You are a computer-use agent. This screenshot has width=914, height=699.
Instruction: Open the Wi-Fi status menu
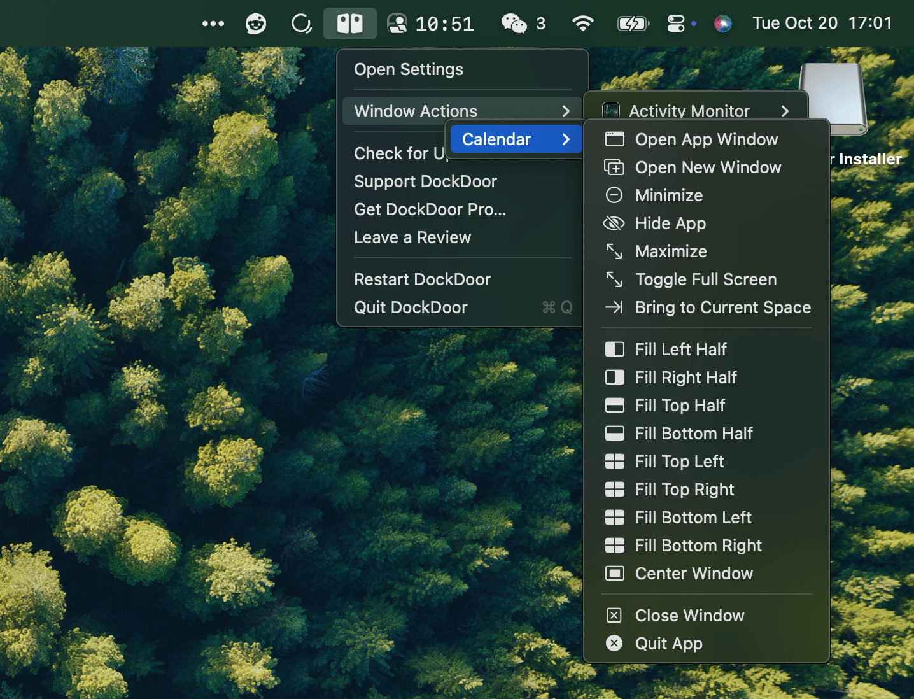[582, 24]
